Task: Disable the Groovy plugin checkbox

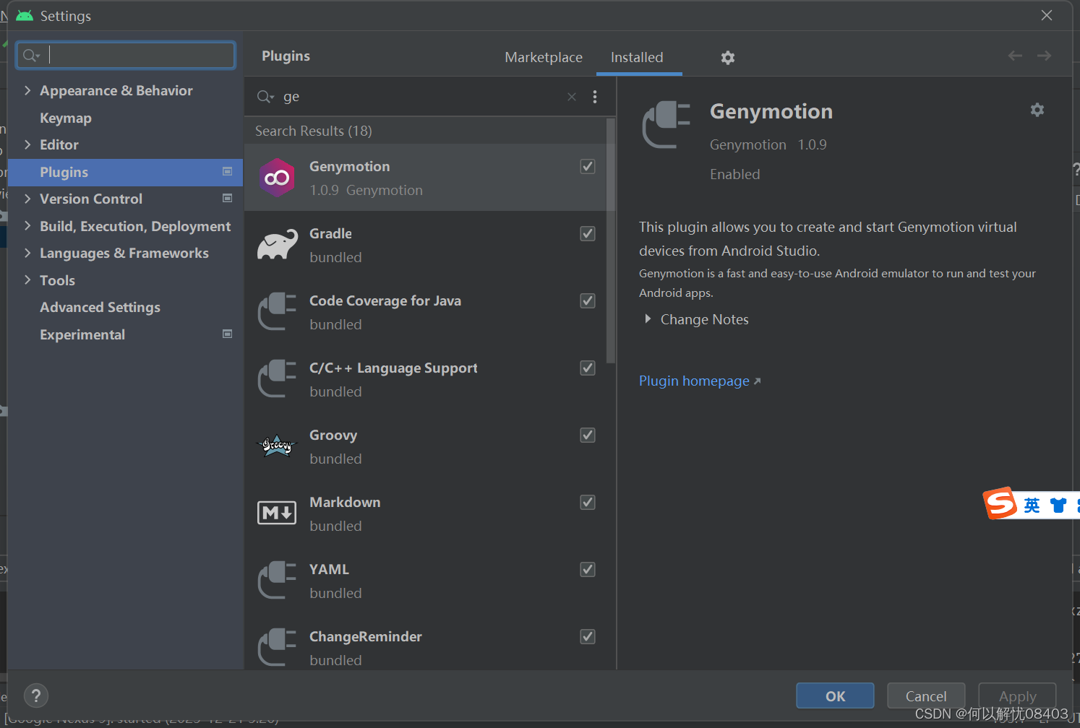Action: pyautogui.click(x=588, y=435)
